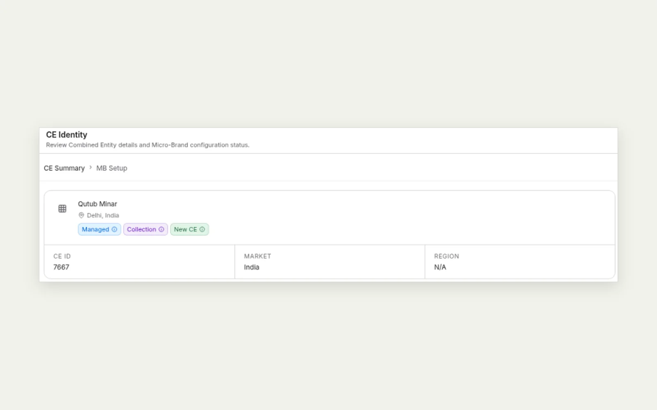Viewport: 657px width, 410px height.
Task: Click the Review Combined Entity details description
Action: click(147, 145)
